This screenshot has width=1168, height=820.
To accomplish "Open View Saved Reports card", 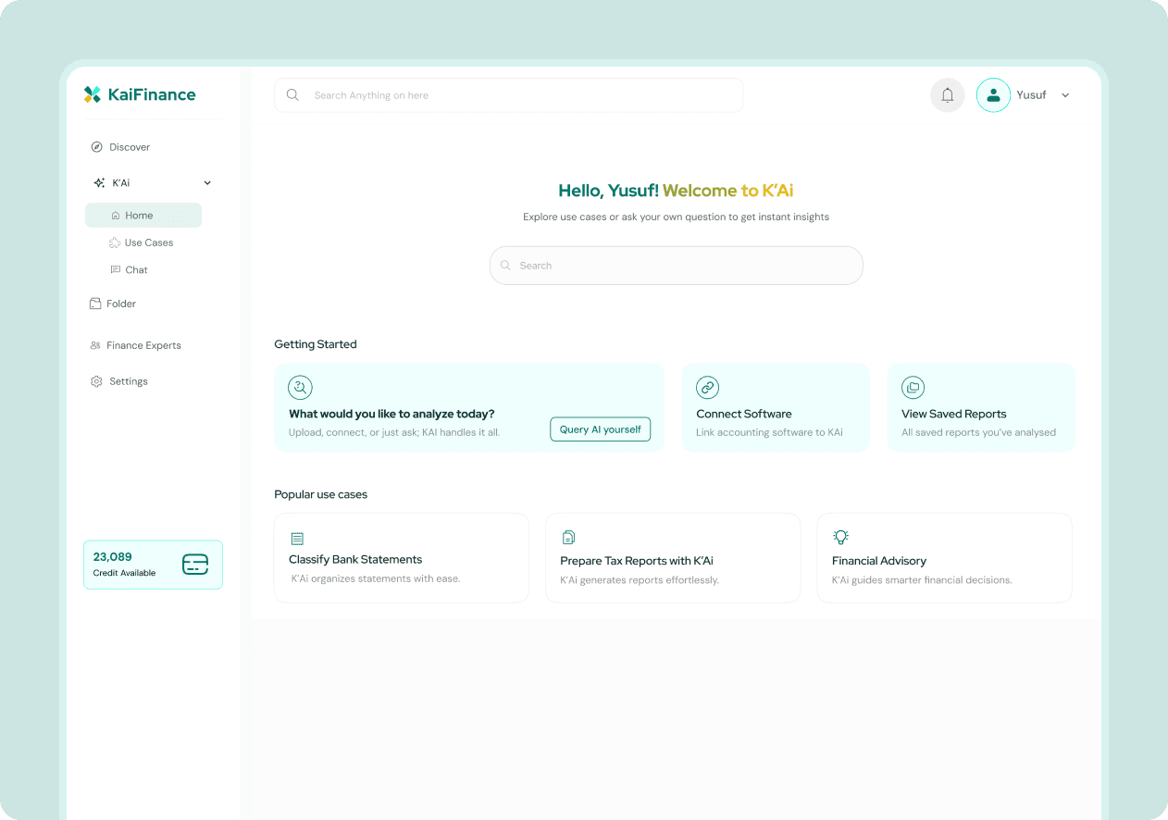I will click(x=980, y=407).
